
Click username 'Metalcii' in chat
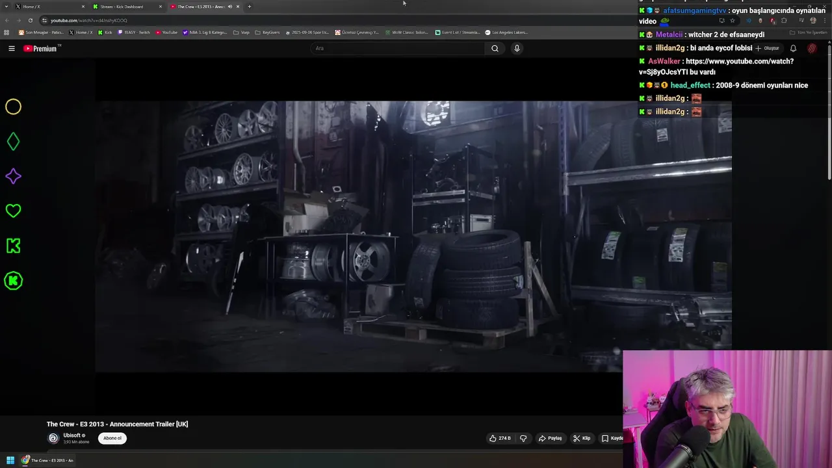tap(669, 34)
